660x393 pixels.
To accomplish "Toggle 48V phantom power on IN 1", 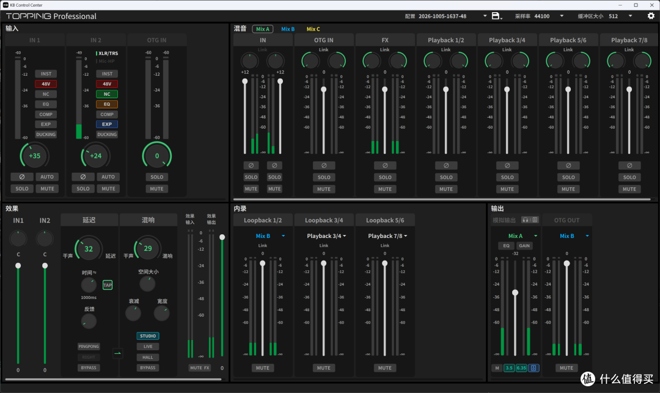I will click(46, 84).
